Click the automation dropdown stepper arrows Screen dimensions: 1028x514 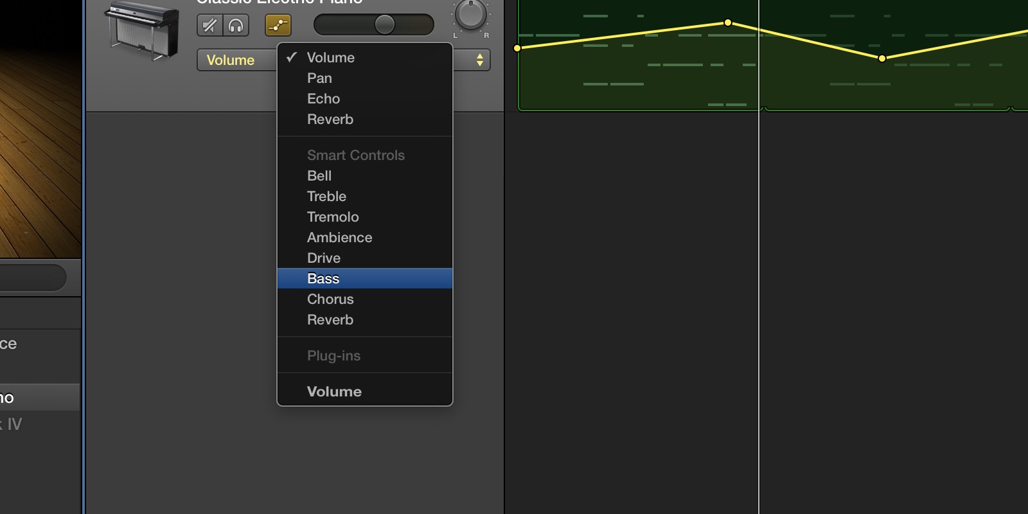pyautogui.click(x=480, y=60)
